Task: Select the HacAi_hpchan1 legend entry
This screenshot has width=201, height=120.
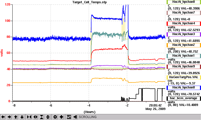Action: [184, 56]
